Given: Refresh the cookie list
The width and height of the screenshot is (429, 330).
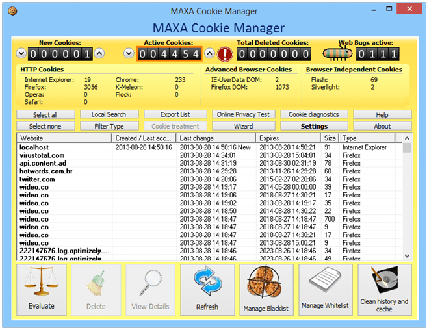Looking at the screenshot, I should coord(207,290).
